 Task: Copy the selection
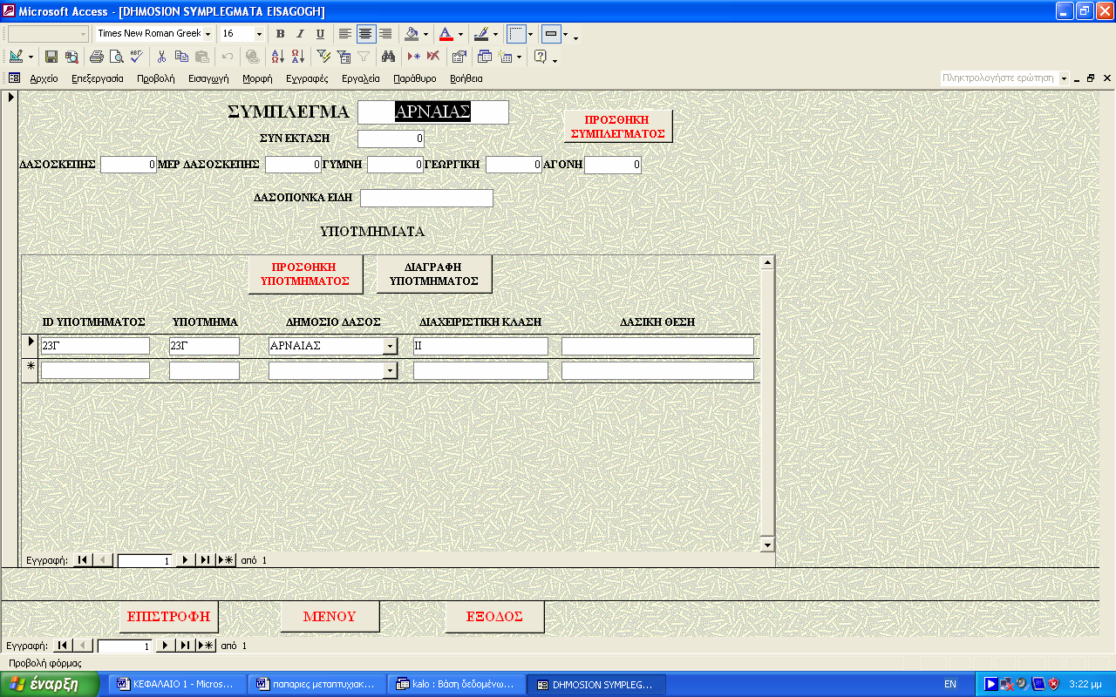(181, 57)
